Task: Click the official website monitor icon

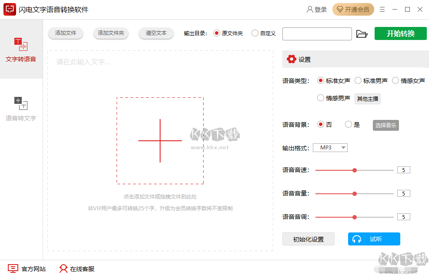Action: pos(13,268)
